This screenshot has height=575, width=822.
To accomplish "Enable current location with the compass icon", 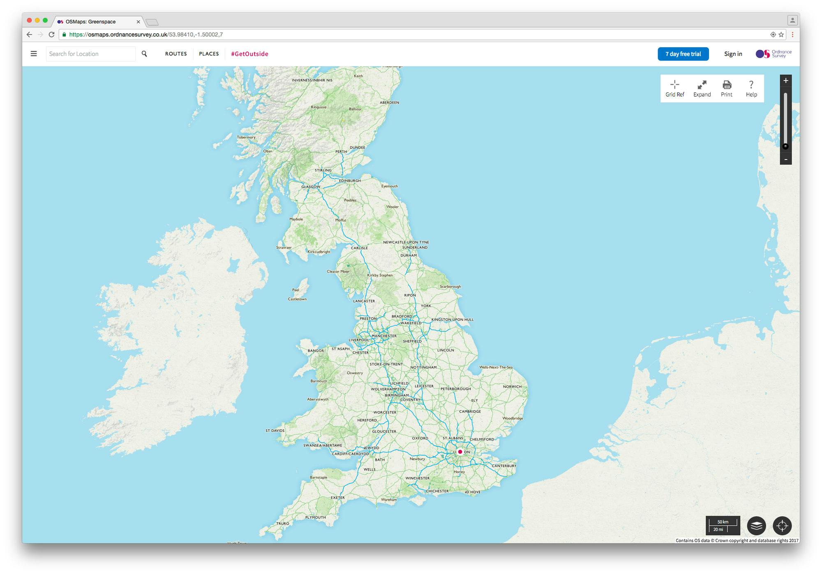I will (783, 525).
